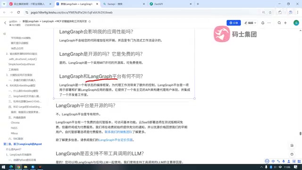Click the browser forward arrow
This screenshot has width=302, height=170.
click(x=11, y=12)
